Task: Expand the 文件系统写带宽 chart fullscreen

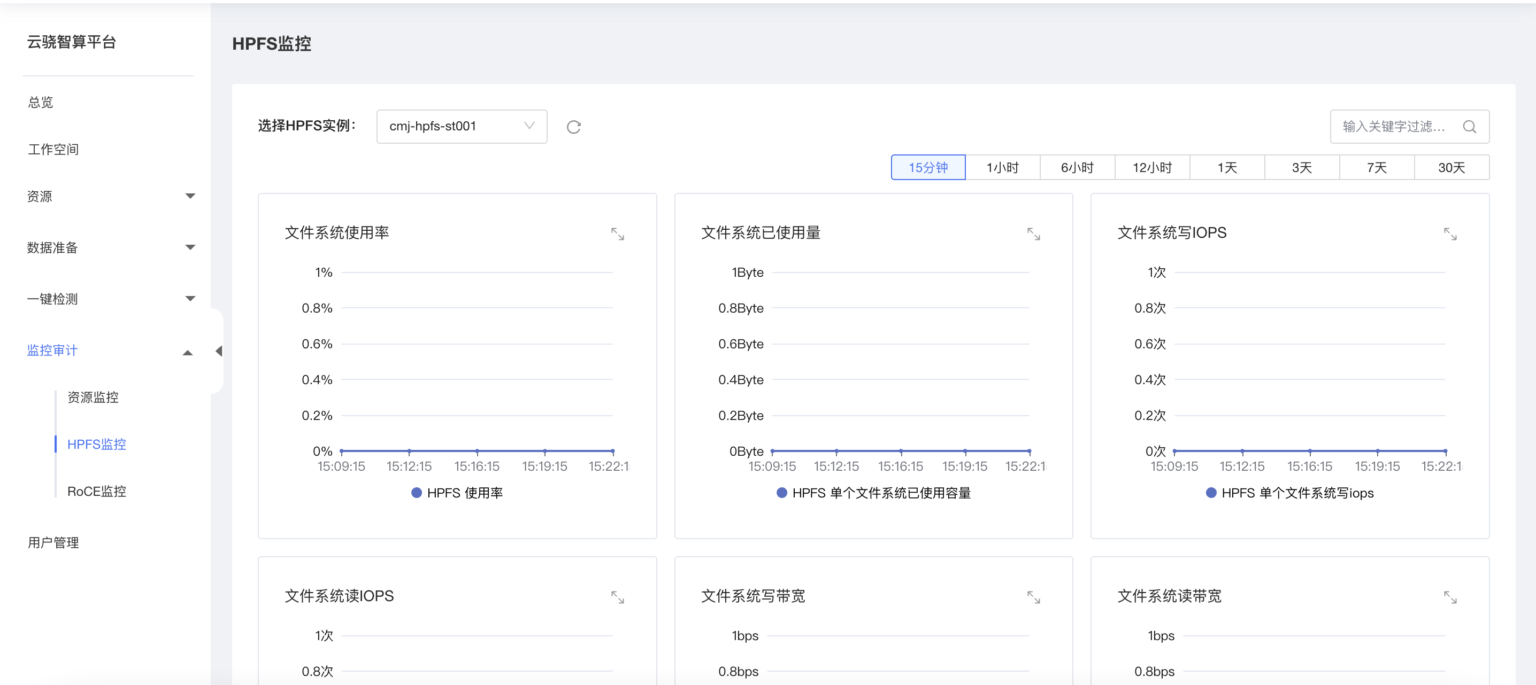Action: [1033, 597]
